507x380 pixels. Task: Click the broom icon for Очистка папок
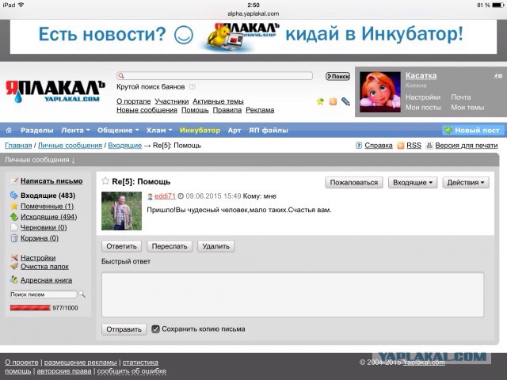coord(14,266)
